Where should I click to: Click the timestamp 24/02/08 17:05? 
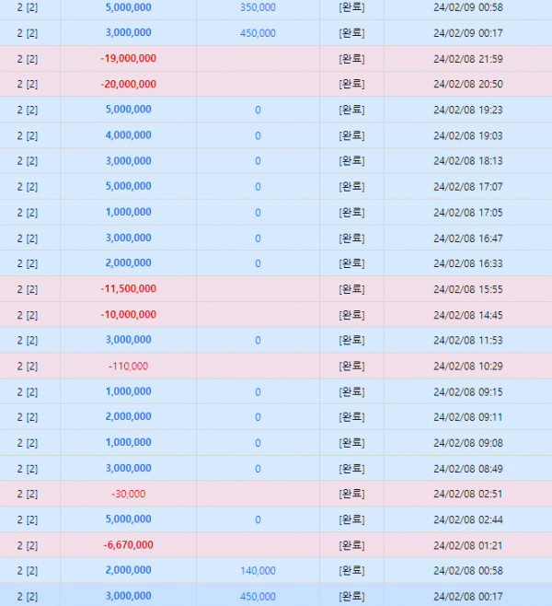pos(468,212)
